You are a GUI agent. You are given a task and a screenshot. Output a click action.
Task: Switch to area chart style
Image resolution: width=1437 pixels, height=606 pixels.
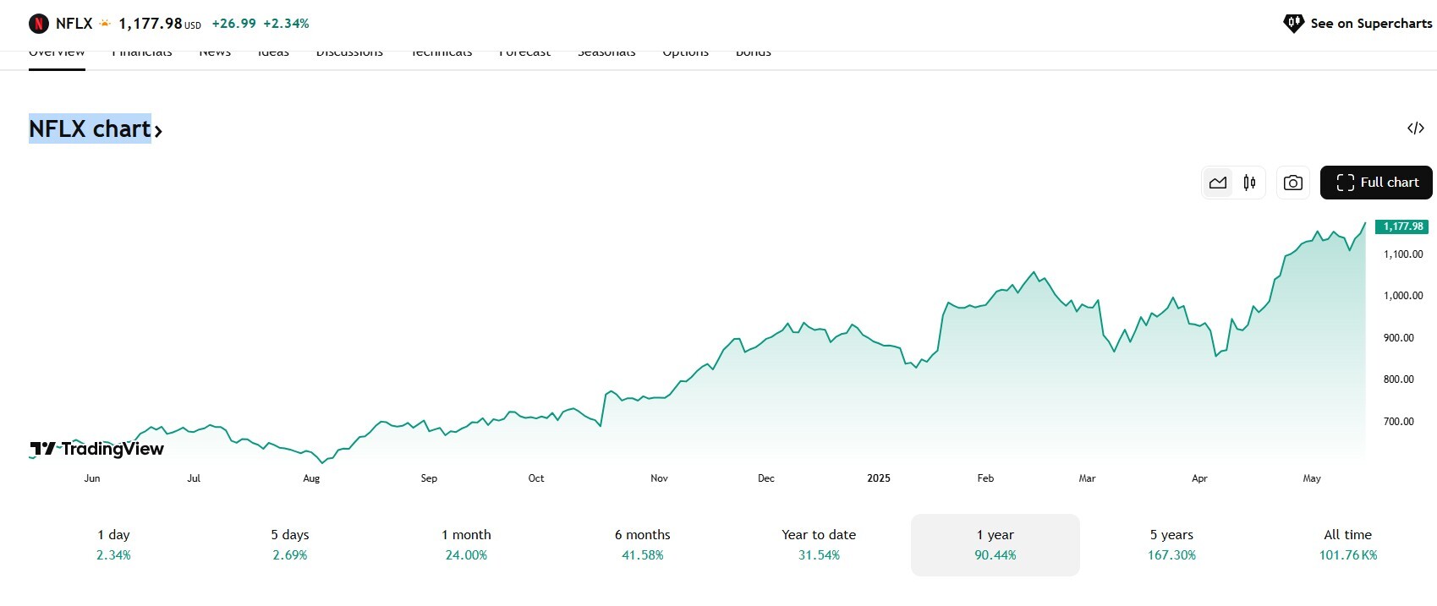point(1218,183)
